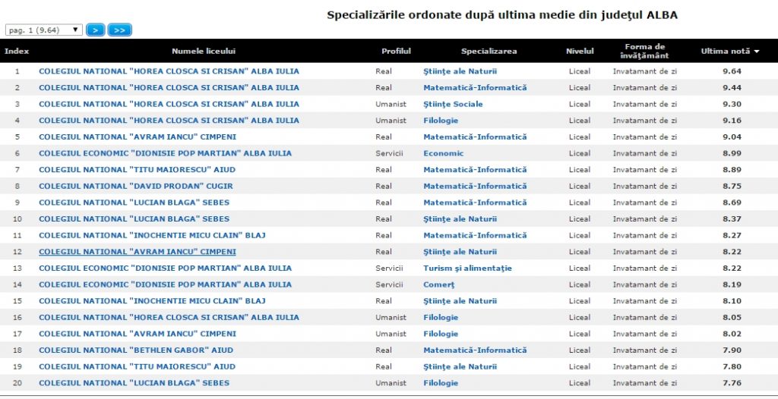The width and height of the screenshot is (778, 399).
Task: Open the page selector dropdown pag. 1 (9.64)
Action: [44, 30]
